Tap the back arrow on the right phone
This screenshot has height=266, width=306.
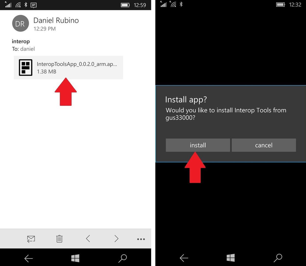click(x=184, y=258)
